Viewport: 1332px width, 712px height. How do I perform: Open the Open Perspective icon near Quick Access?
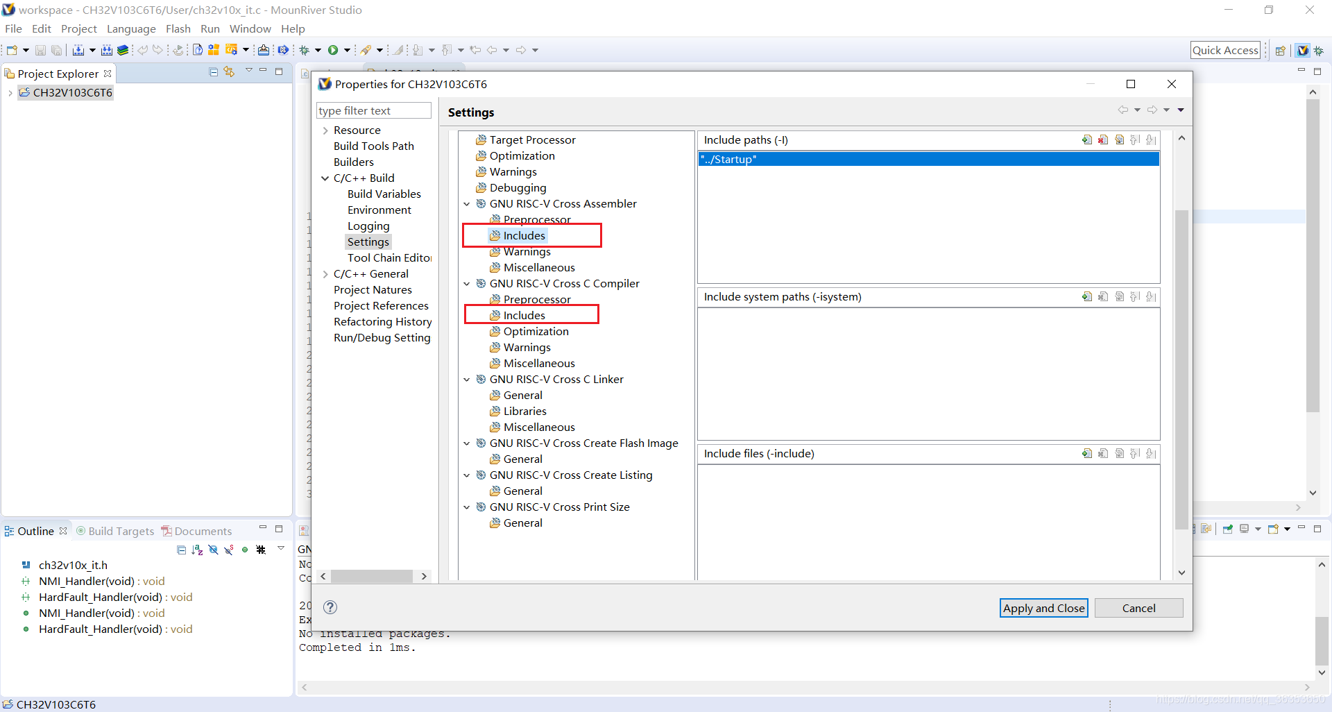point(1281,50)
